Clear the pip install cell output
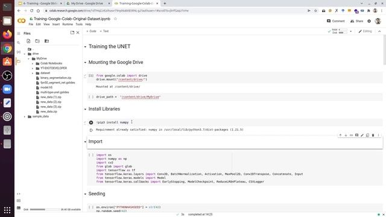The width and height of the screenshot is (386, 217). coord(91,130)
